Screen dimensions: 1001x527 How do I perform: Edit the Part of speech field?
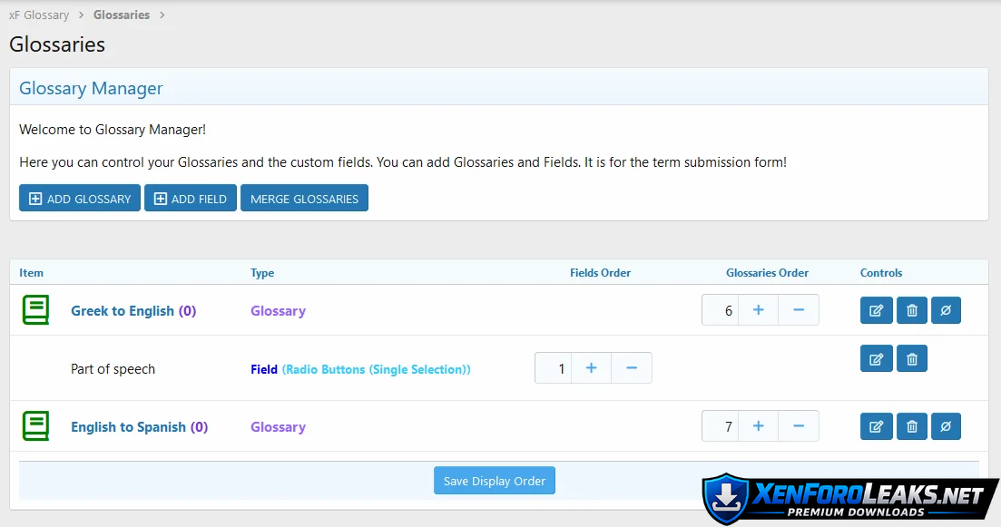pyautogui.click(x=876, y=359)
